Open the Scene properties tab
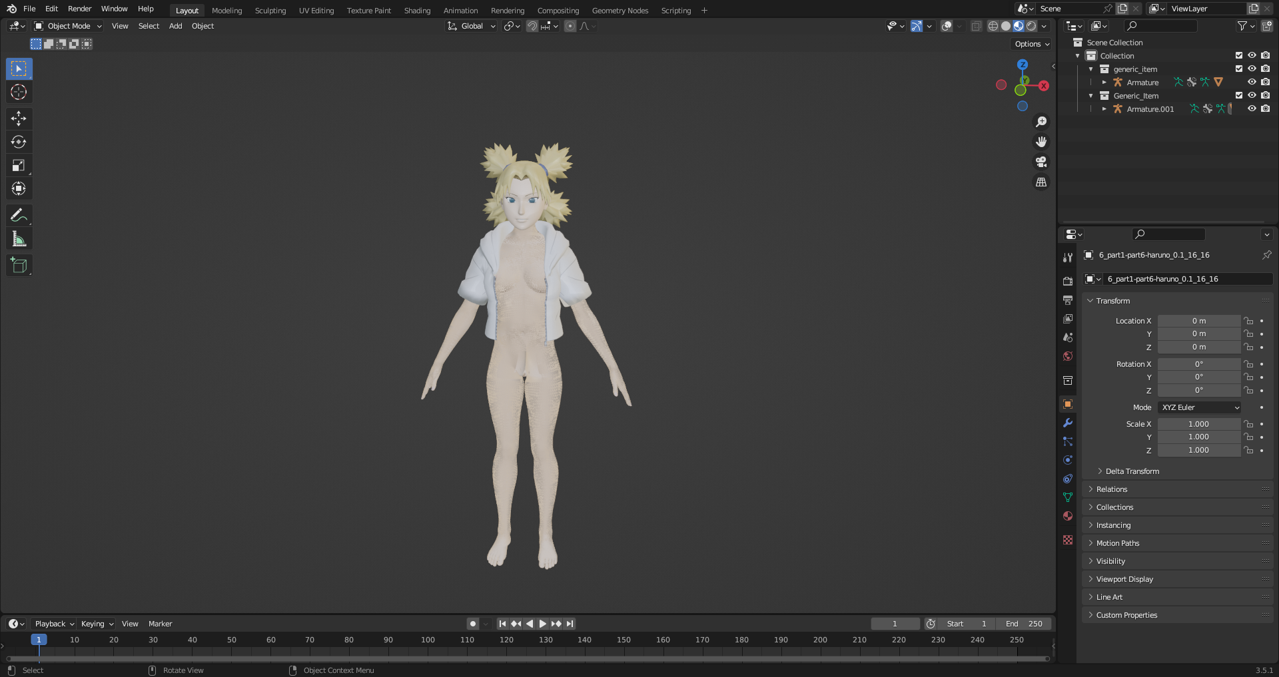Image resolution: width=1279 pixels, height=677 pixels. coord(1068,338)
